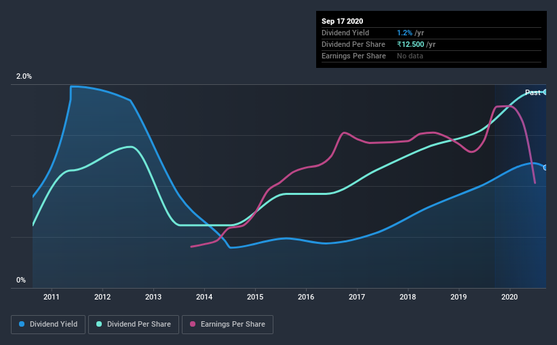Click the pink Earnings Per Share legend dot
557x345 pixels.
pos(193,324)
